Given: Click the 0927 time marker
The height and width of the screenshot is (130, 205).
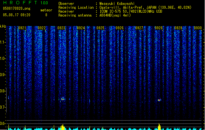Looking at the screenshot, I should pos(139,28).
